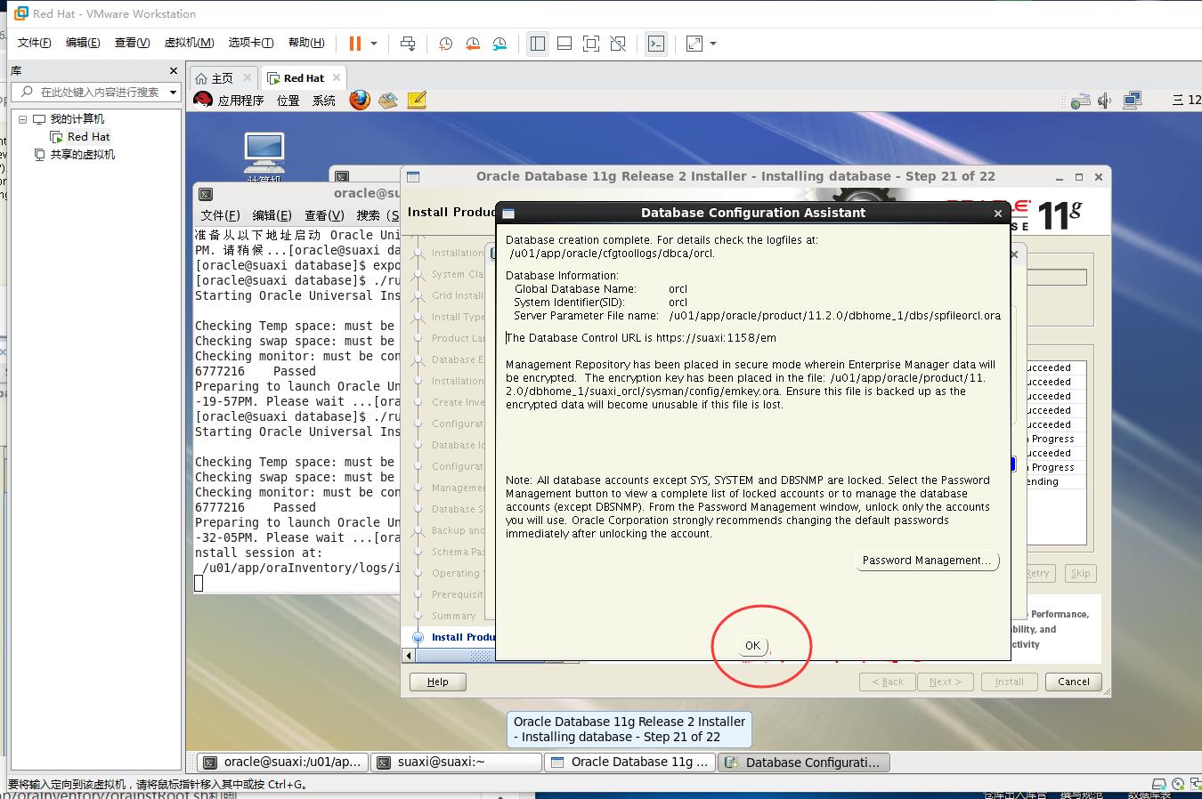
Task: Click OK in Database Configuration Assistant
Action: point(752,646)
